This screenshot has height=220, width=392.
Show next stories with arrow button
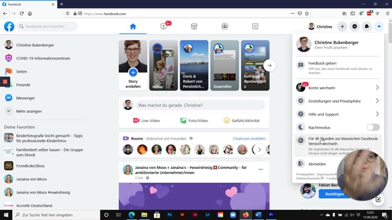click(269, 66)
